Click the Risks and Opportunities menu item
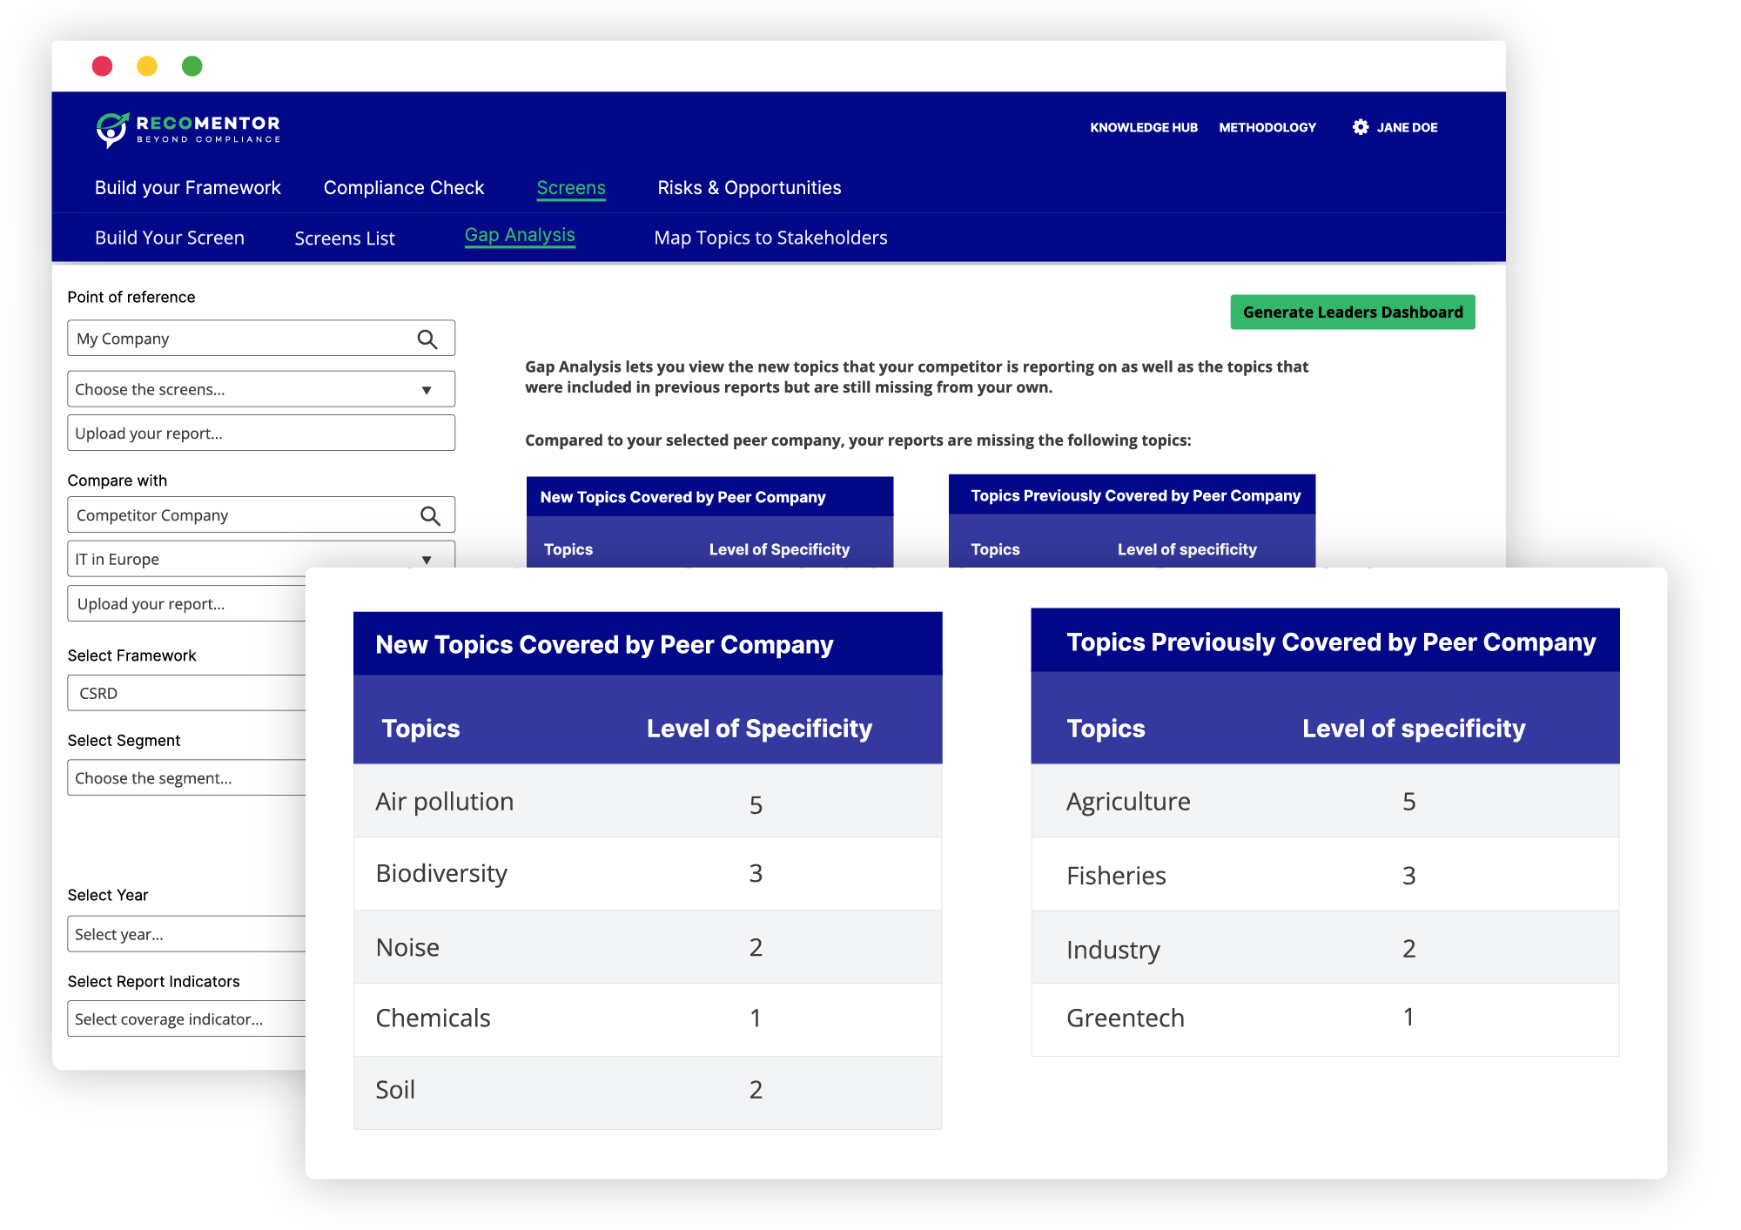The image size is (1741, 1230). point(748,186)
